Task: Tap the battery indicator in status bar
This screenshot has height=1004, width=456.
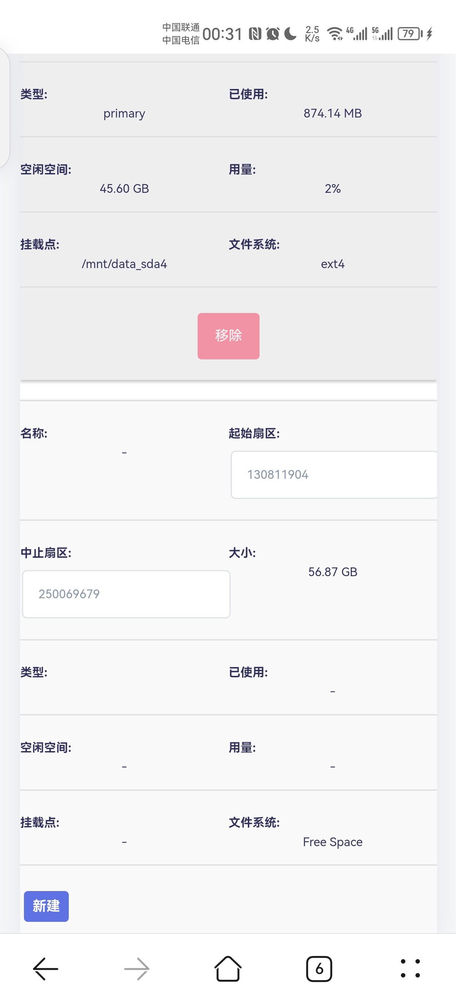Action: point(409,34)
